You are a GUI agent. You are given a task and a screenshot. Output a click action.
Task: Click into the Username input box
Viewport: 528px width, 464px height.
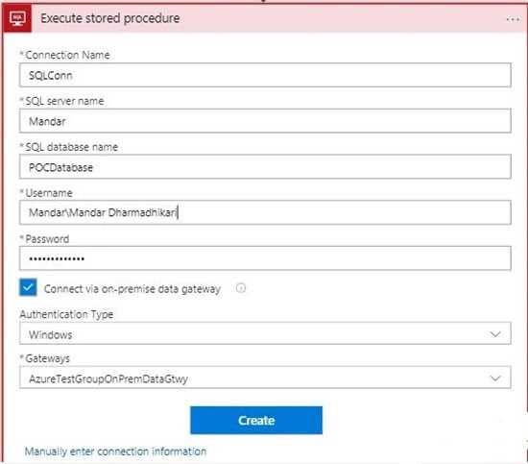(265, 212)
